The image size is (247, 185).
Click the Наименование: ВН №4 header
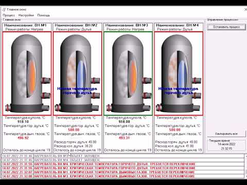(x=177, y=25)
